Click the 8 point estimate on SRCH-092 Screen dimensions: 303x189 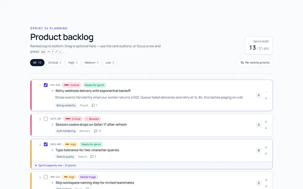258,150
